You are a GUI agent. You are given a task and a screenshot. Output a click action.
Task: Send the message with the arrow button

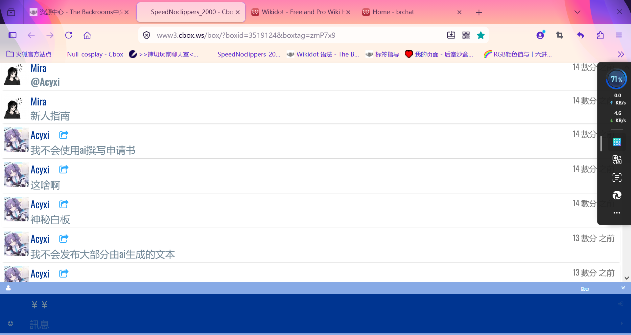pos(621,324)
